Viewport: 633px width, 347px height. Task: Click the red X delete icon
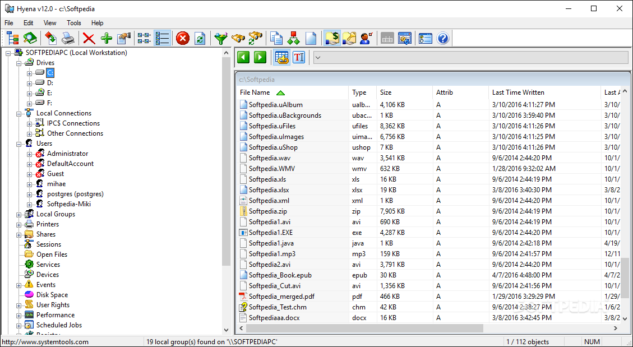coord(89,39)
